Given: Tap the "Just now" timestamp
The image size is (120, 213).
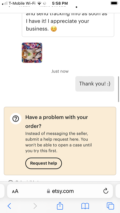Looking at the screenshot, I should (60, 71).
